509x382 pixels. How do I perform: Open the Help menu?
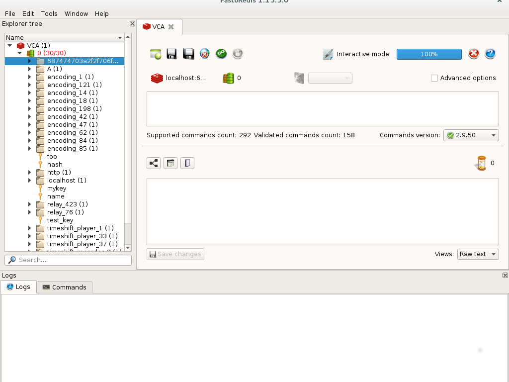[x=101, y=13]
